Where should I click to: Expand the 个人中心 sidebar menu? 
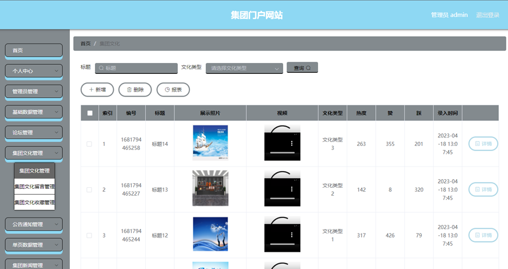click(x=34, y=71)
